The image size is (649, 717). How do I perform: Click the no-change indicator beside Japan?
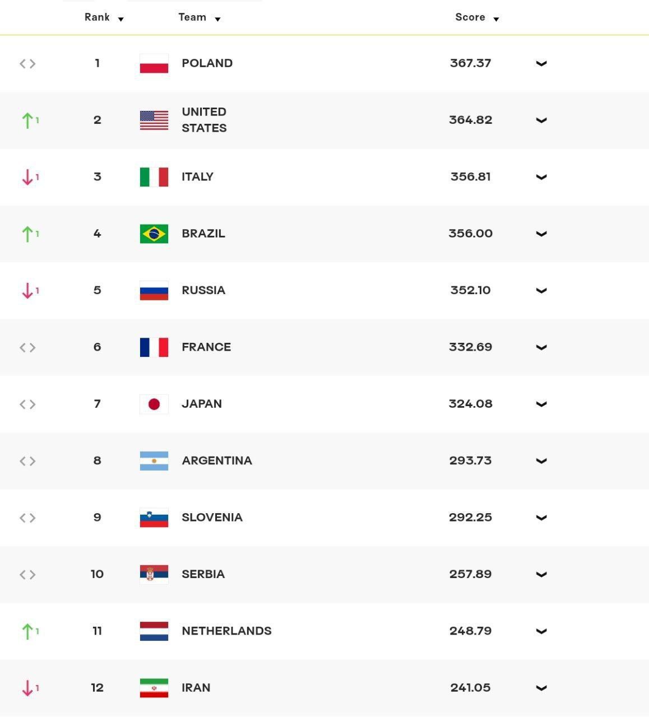point(27,404)
